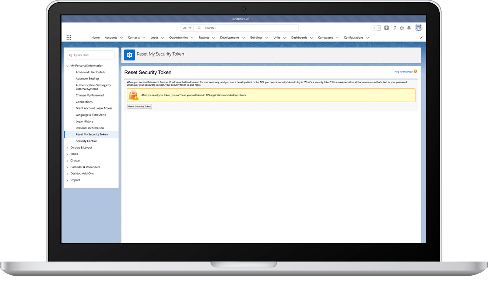Open notifications with the bell icon

pos(409,28)
